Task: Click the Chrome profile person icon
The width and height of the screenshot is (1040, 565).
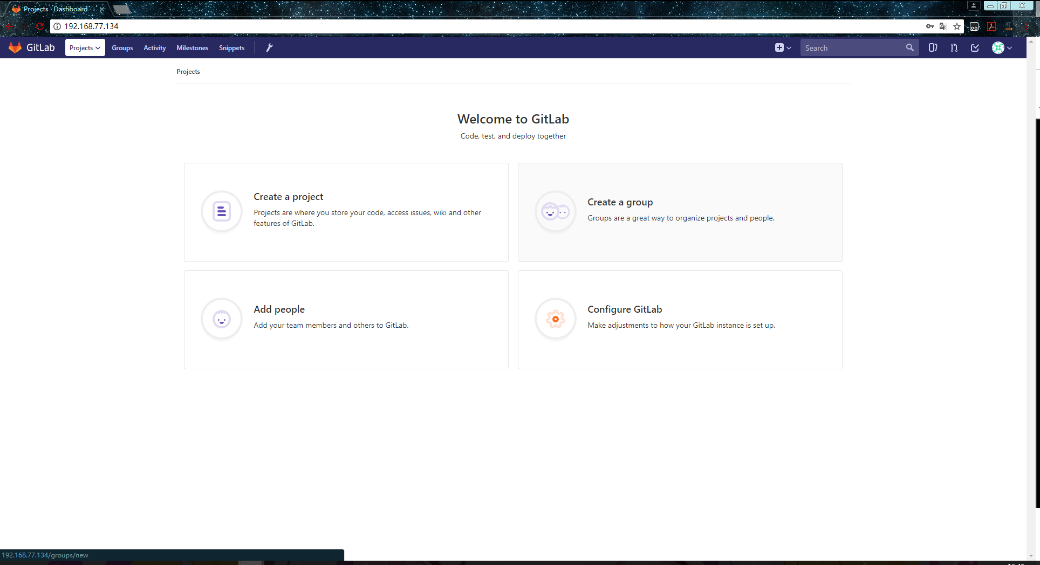Action: click(x=974, y=5)
